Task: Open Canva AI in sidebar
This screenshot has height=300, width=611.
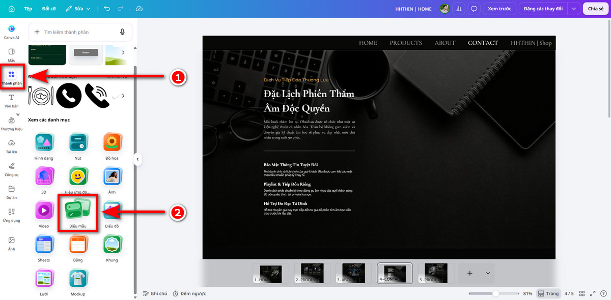Action: [x=12, y=32]
